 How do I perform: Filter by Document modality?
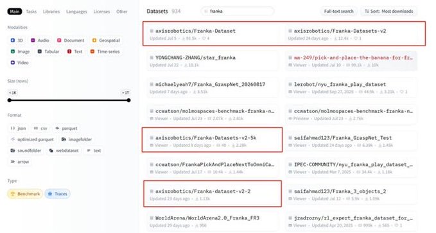[x=71, y=40]
